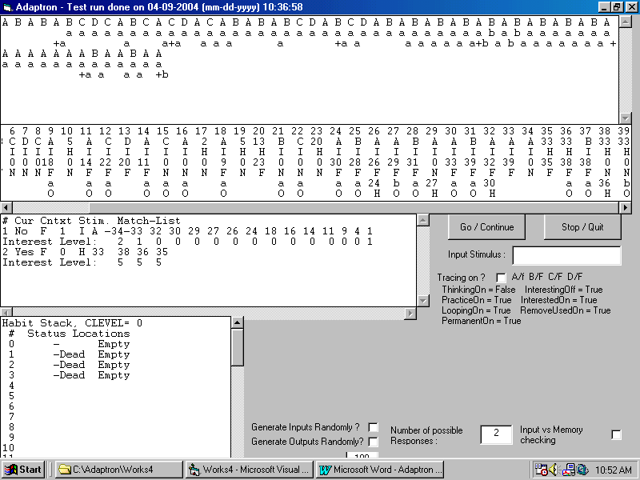Open Task Scheduler tray icon

click(542, 470)
